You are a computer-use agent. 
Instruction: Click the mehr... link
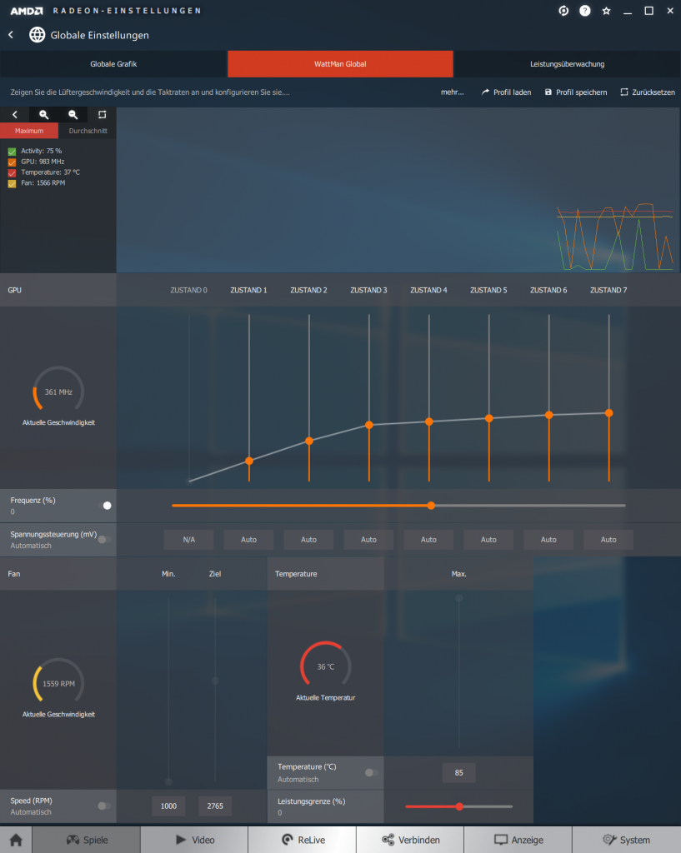(453, 92)
